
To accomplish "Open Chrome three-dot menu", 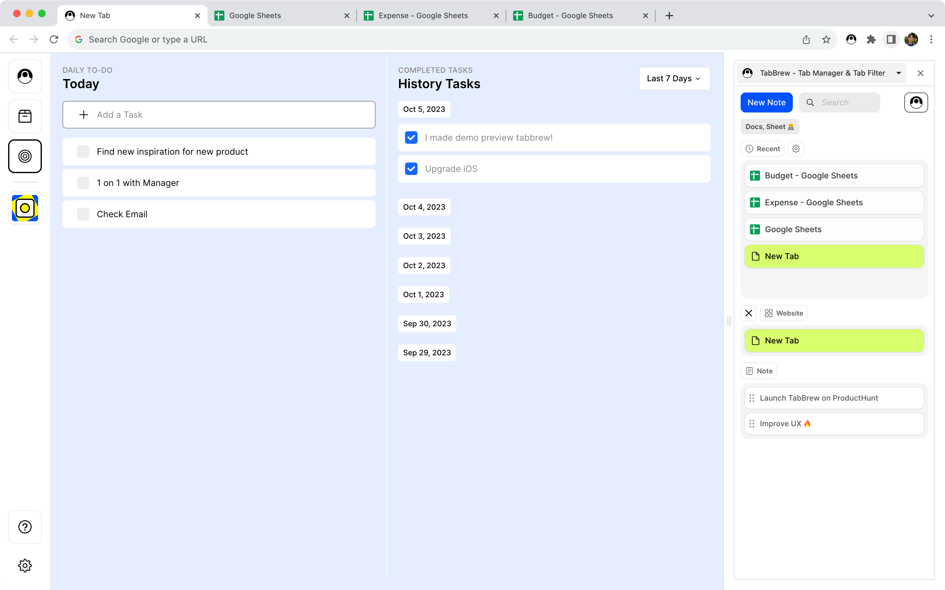I will pos(931,39).
